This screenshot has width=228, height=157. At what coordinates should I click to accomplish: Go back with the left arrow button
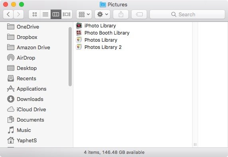pyautogui.click(x=8, y=14)
